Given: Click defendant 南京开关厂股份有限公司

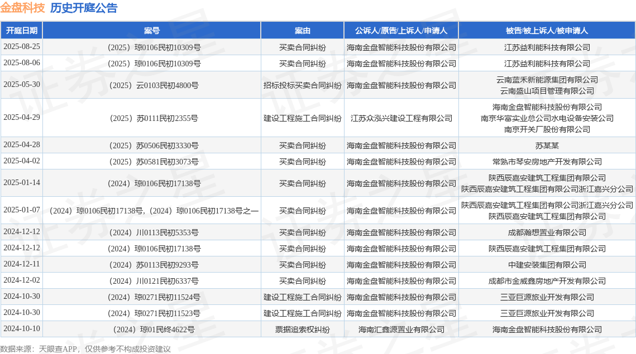Looking at the screenshot, I should coord(547,129).
